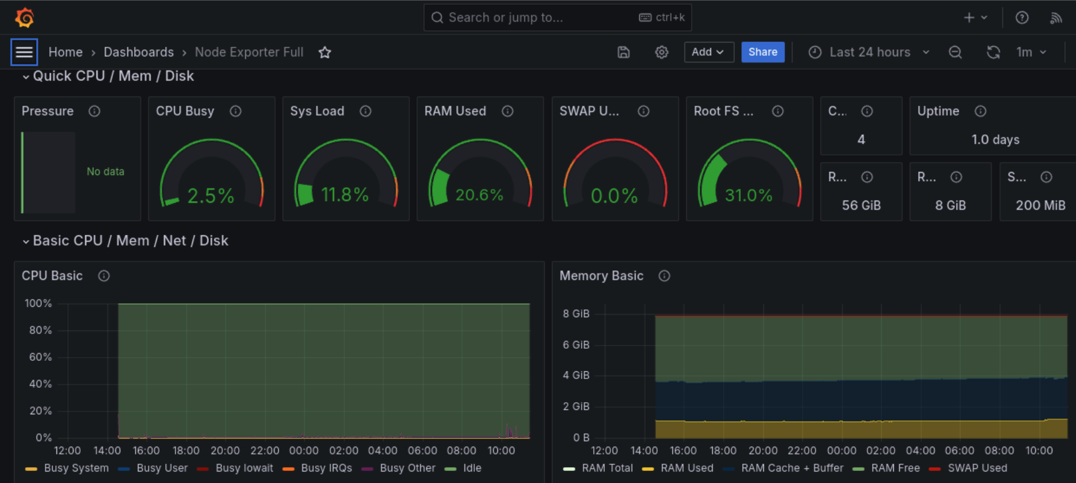
Task: Show info for Uptime panel
Action: (x=981, y=111)
